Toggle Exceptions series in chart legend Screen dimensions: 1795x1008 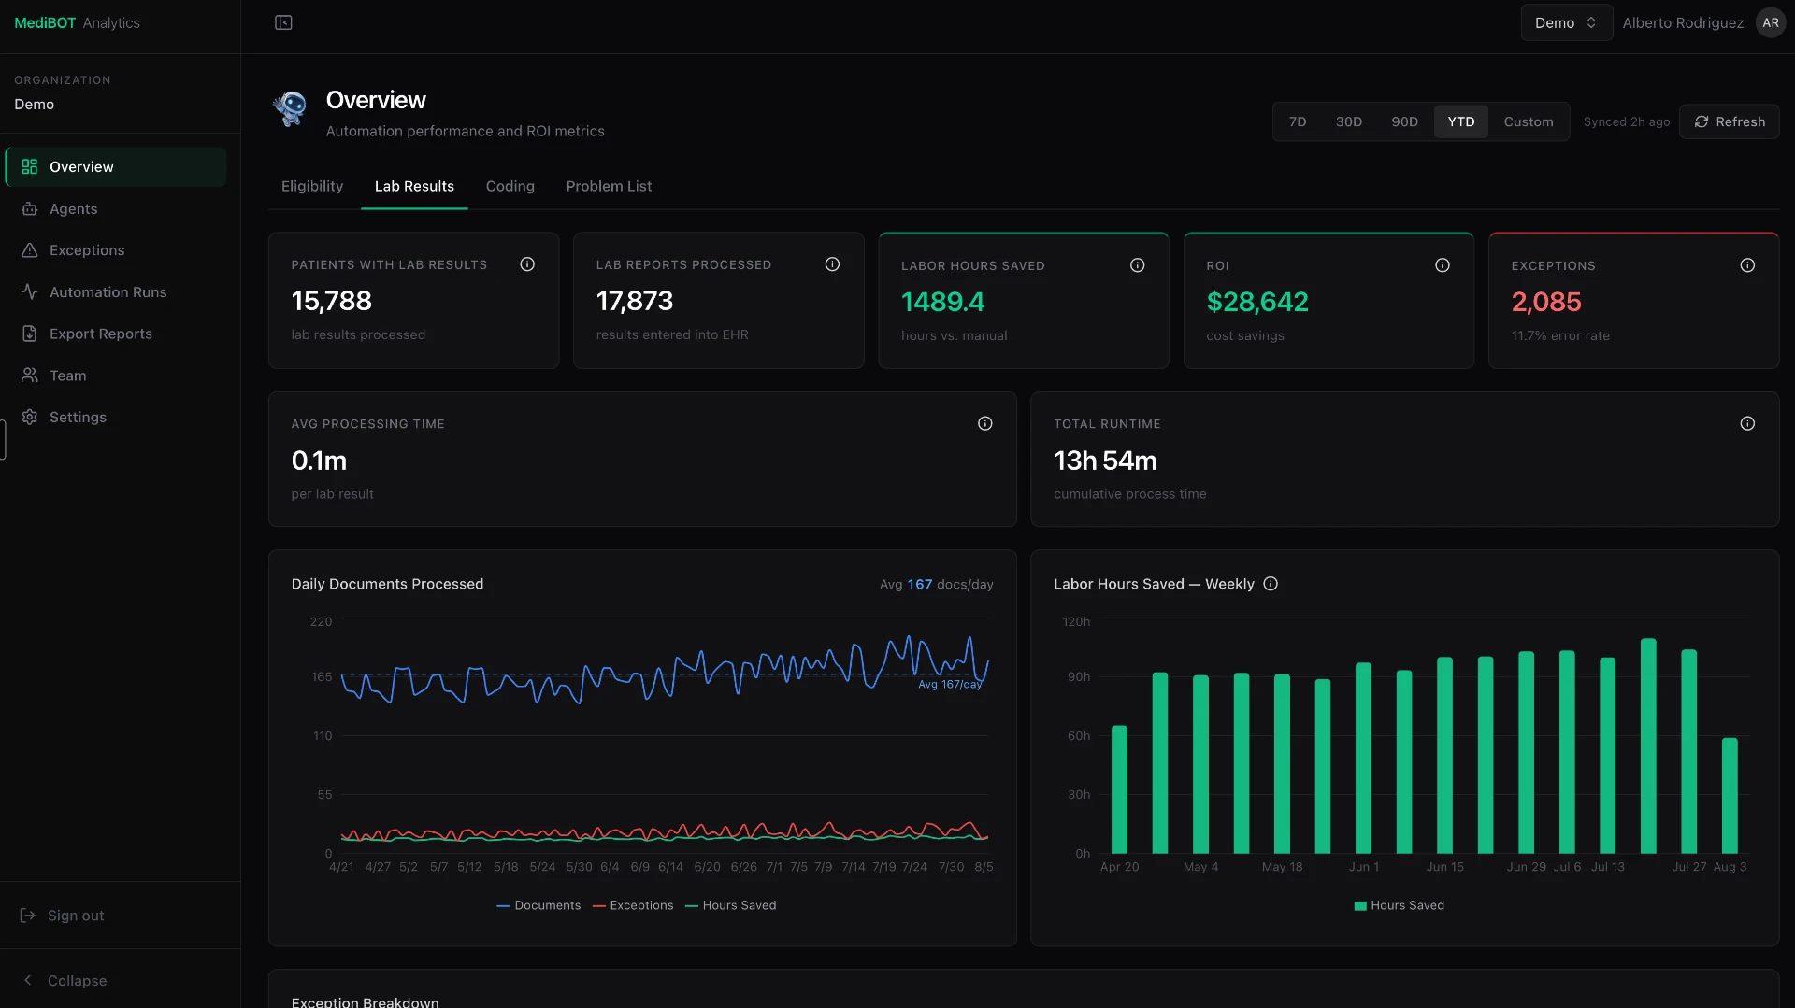tap(633, 905)
